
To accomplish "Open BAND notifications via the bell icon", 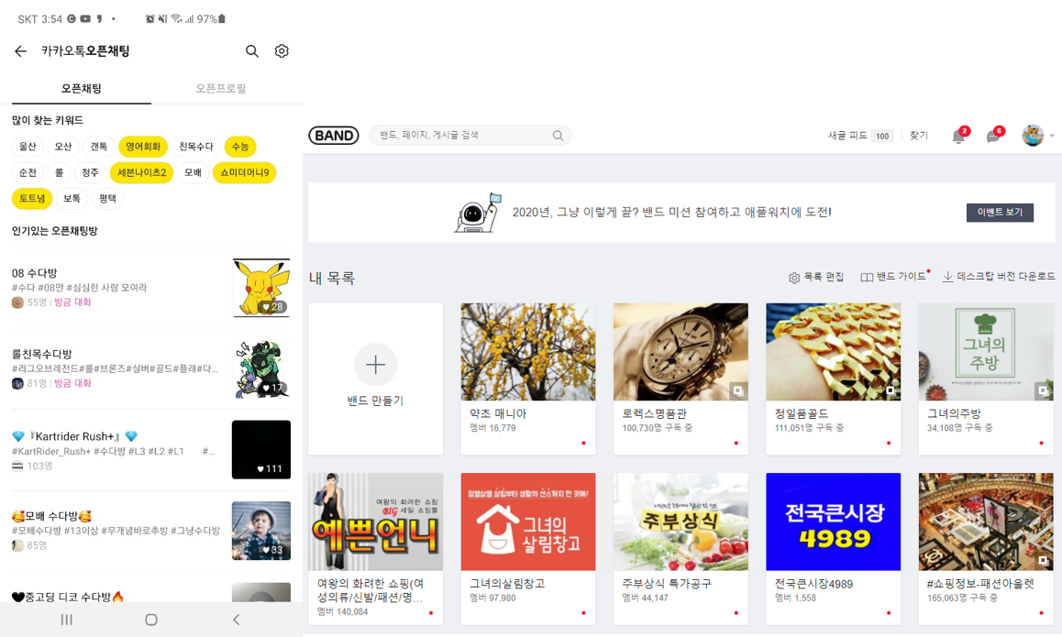I will tap(959, 135).
